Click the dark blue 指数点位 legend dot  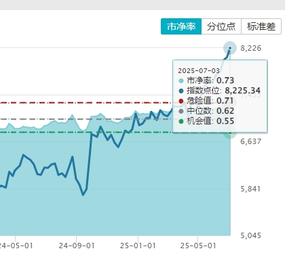coord(181,91)
